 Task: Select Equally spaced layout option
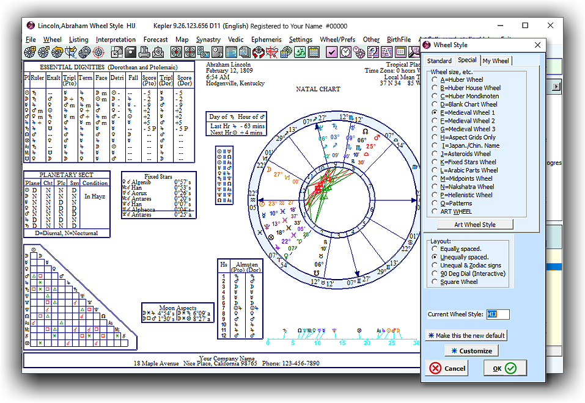435,249
